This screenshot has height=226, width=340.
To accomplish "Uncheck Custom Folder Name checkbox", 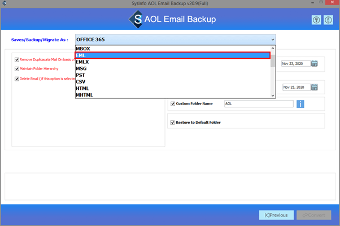I will (x=173, y=103).
